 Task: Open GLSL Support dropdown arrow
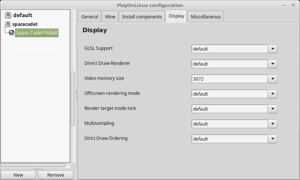(x=273, y=49)
